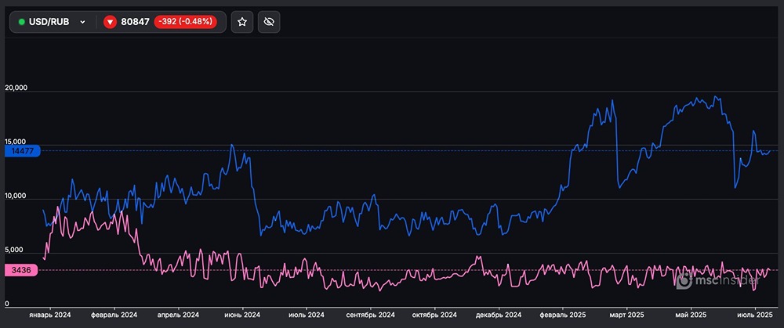Viewport: 784px width, 328px height.
Task: Click the 80847 current rate value
Action: (x=135, y=22)
